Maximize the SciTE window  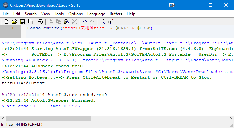[210, 5]
